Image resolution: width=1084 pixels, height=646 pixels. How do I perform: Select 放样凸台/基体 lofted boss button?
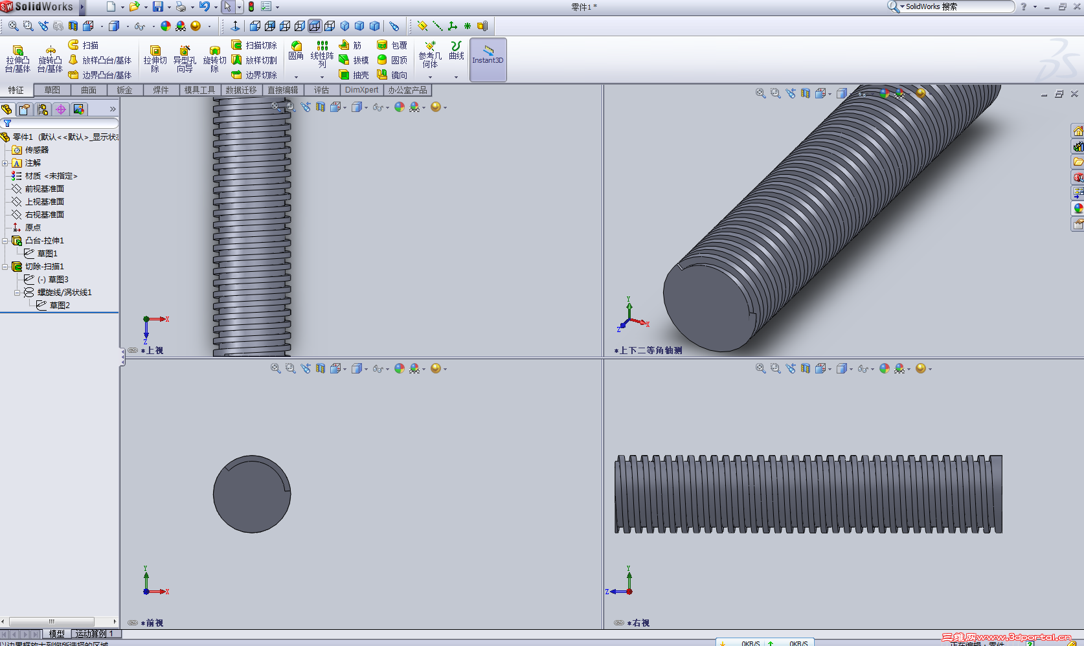[x=100, y=60]
